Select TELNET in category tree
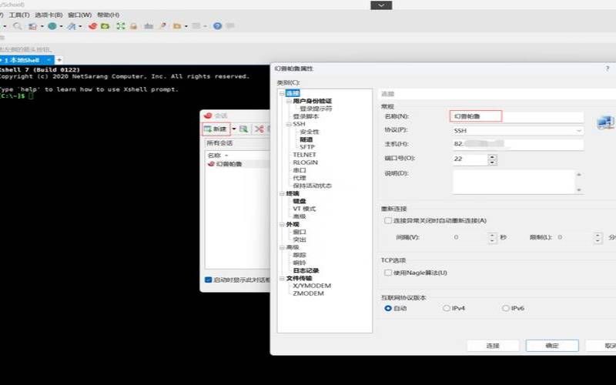Viewport: 616px width, 385px height. [x=304, y=155]
